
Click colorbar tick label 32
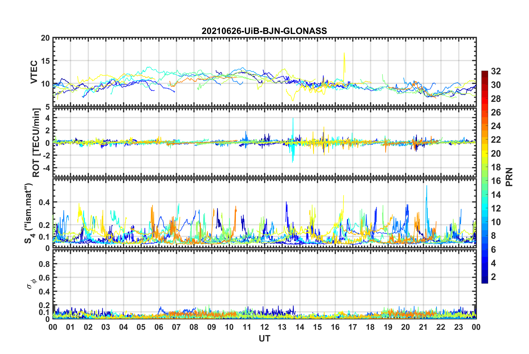coord(496,71)
